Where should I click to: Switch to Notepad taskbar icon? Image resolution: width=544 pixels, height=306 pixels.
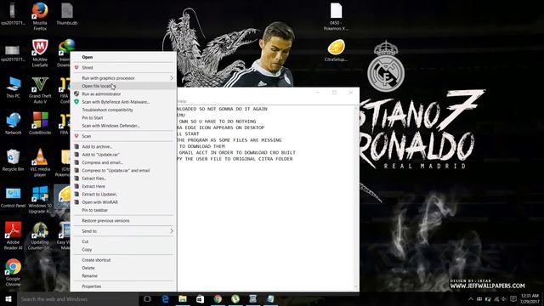270,298
